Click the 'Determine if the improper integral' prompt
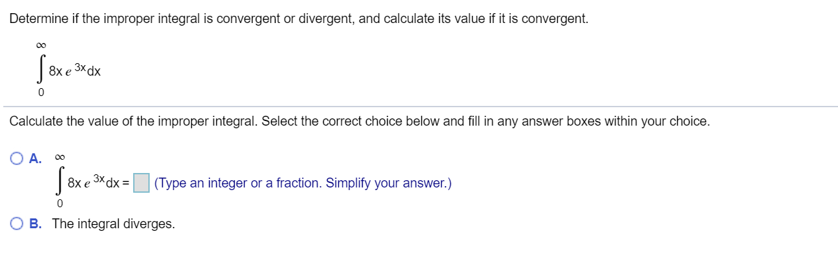The width and height of the screenshot is (838, 271). 299,18
